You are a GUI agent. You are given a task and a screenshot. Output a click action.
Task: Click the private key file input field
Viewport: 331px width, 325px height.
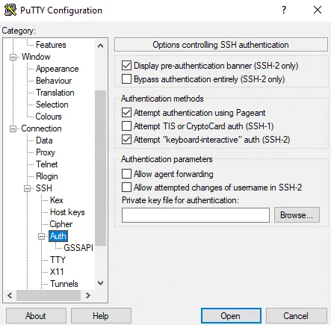click(x=196, y=215)
